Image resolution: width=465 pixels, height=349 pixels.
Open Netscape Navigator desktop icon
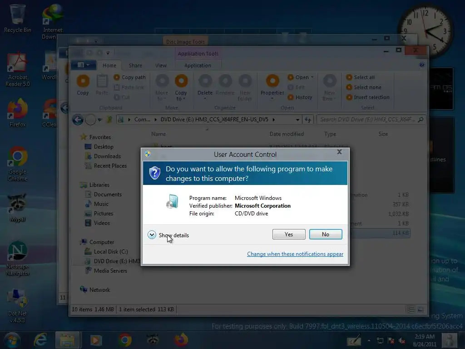[18, 258]
